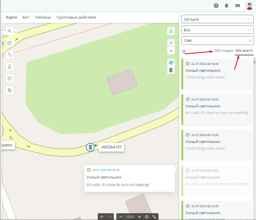This screenshot has width=256, height=220.
Task: Click the map popup heating message text
Action: coord(118,185)
